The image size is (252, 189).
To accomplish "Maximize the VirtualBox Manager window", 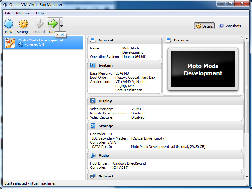I will 230,4.
